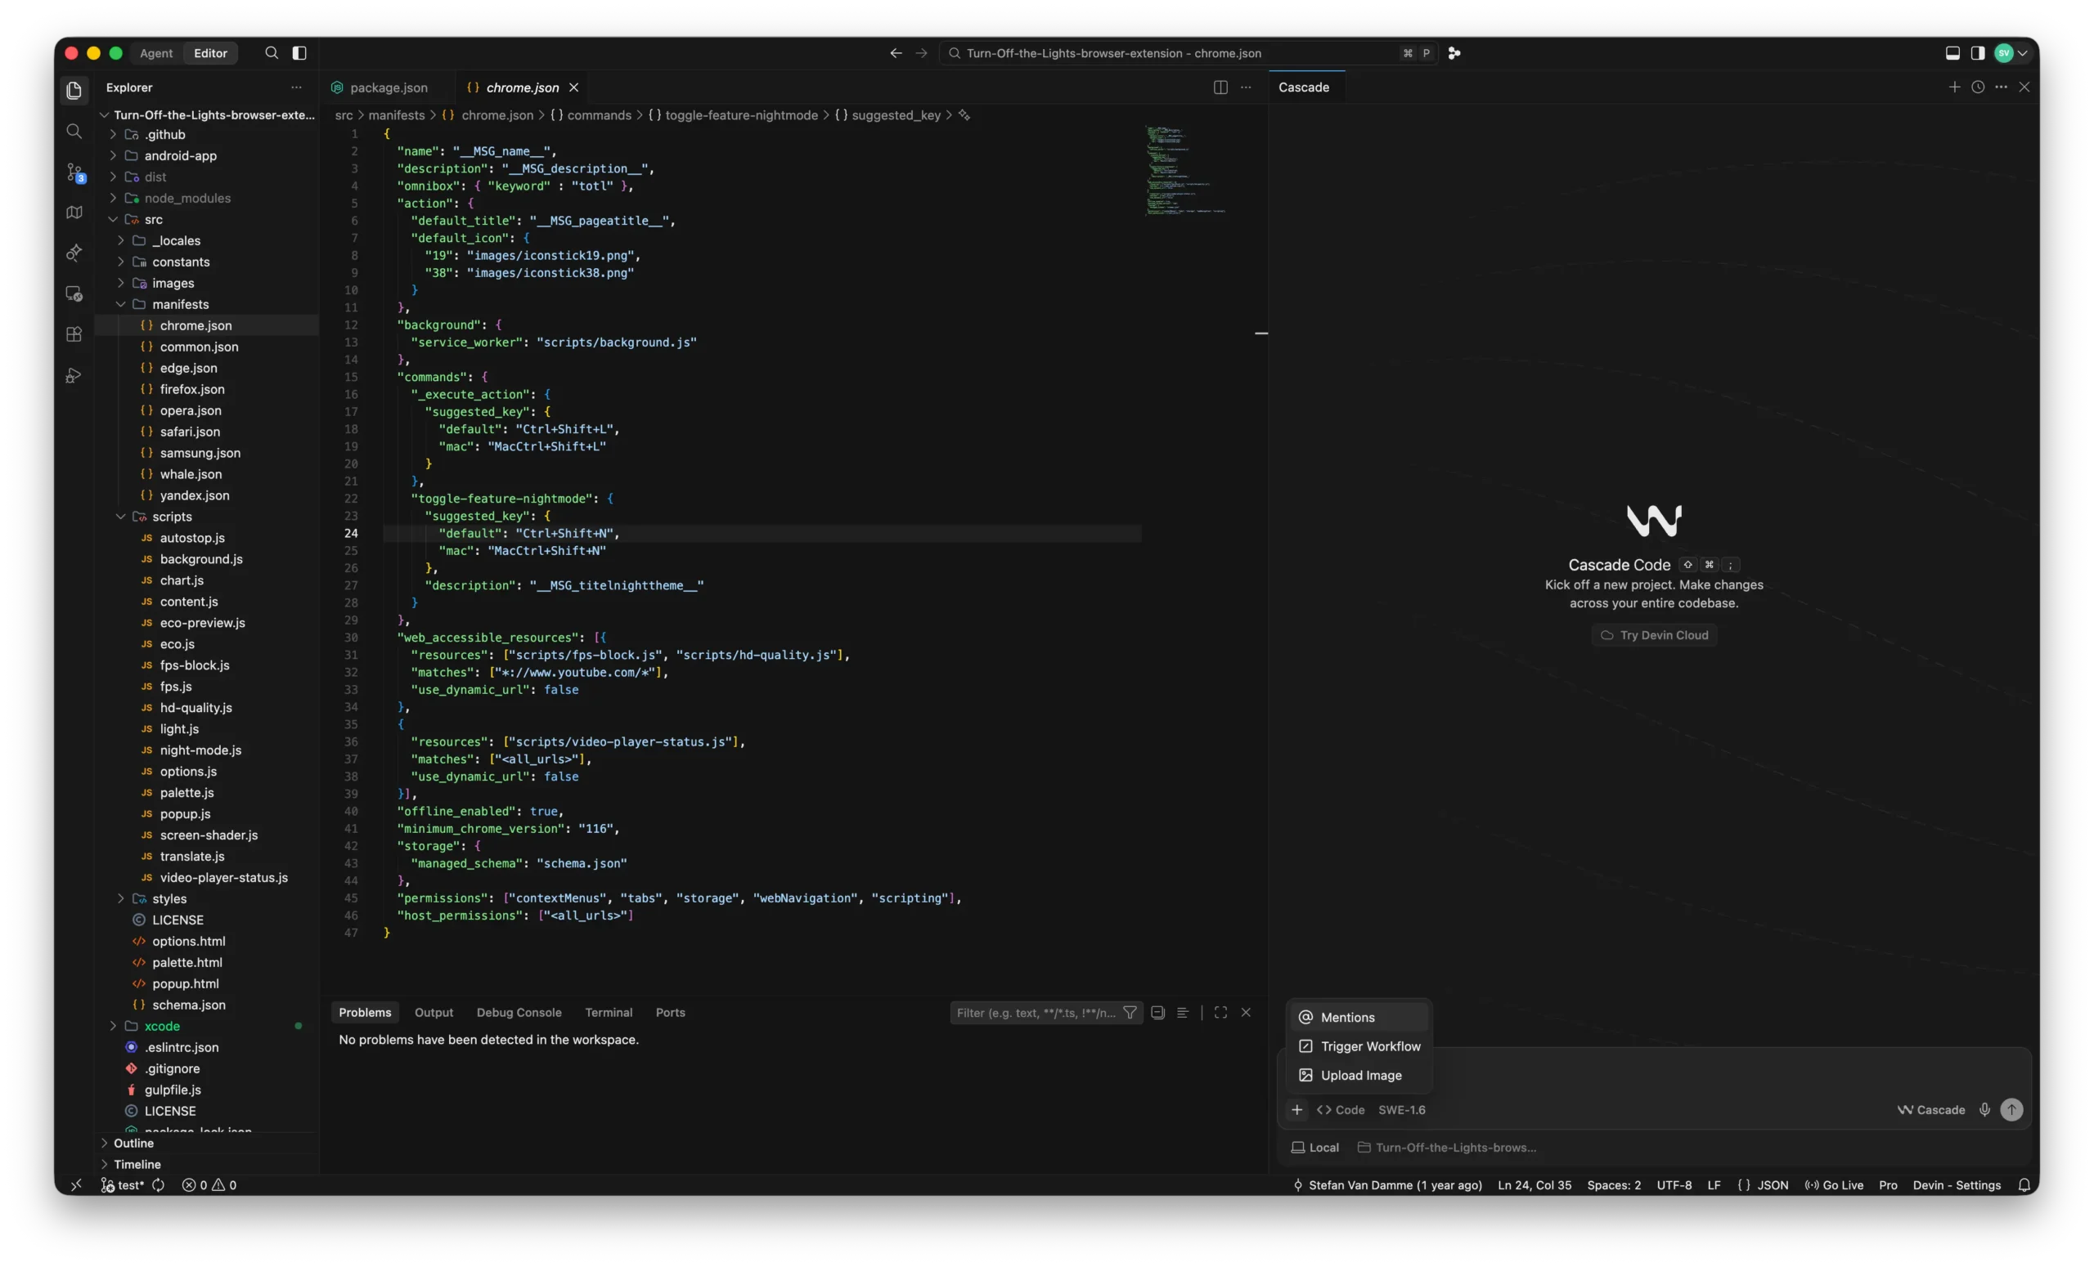Select Trigger Workflow from the popup menu

[1358, 1045]
